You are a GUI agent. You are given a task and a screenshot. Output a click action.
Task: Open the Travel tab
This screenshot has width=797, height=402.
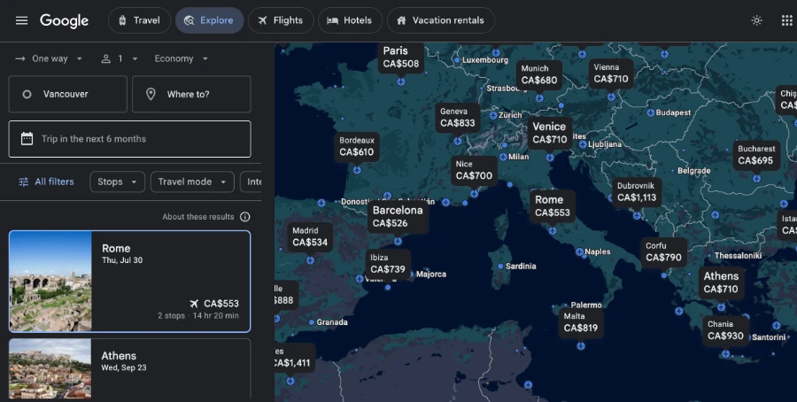point(139,20)
